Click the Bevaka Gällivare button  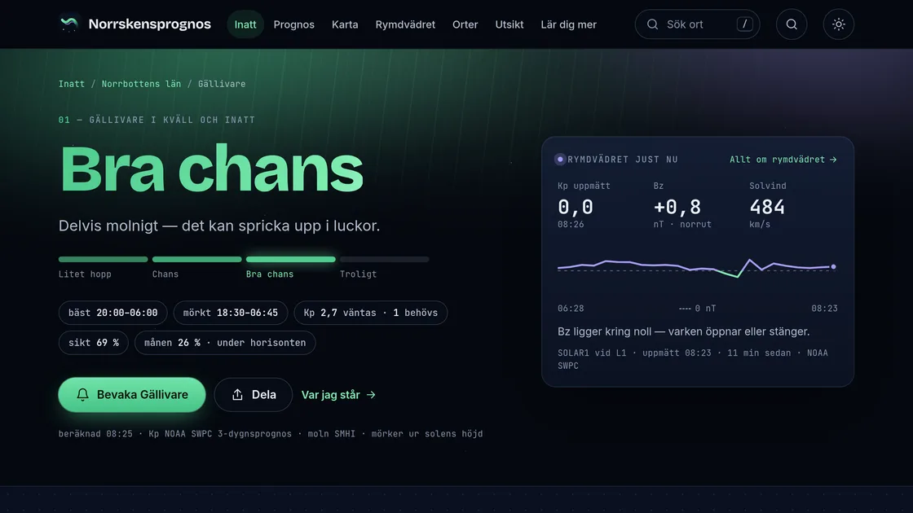click(132, 395)
